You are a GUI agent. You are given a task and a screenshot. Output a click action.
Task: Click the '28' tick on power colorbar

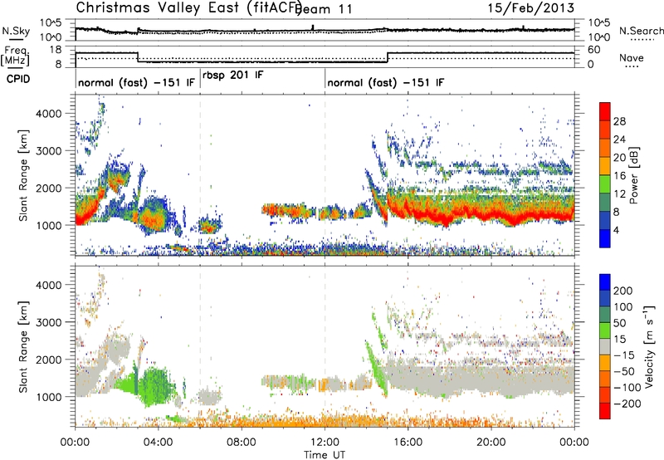pyautogui.click(x=619, y=121)
